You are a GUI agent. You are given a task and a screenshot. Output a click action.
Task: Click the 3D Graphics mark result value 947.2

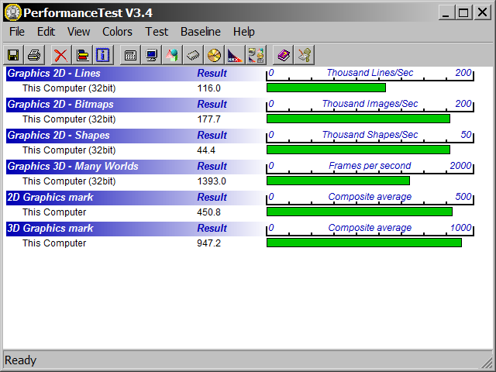pyautogui.click(x=209, y=243)
